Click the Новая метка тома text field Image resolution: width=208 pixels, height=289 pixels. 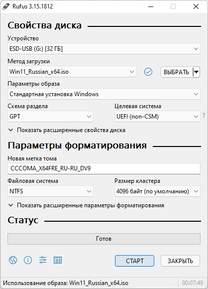(x=104, y=168)
